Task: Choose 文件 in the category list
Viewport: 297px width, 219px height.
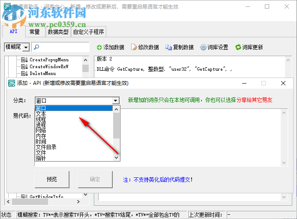Action: coord(74,153)
